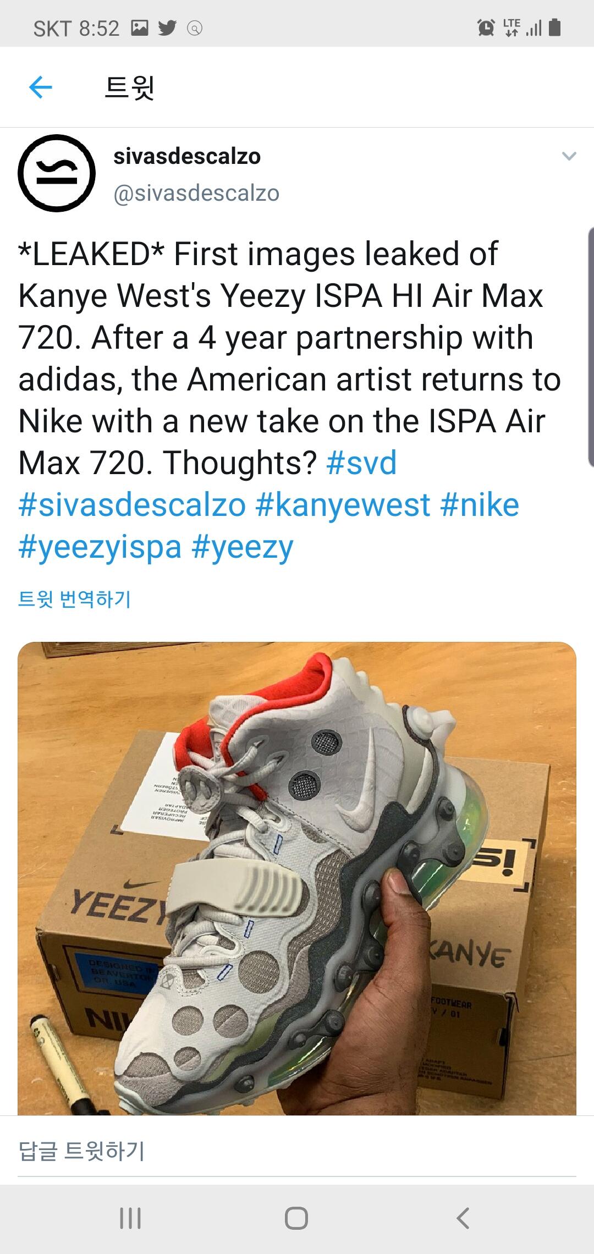Open sivasdescalzo profile avatar
594x1254 pixels.
coord(57,173)
